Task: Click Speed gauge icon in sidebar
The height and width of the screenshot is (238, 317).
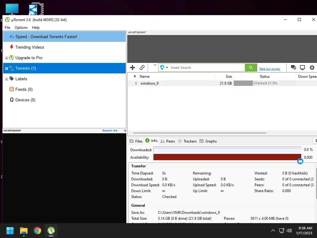Action: (x=12, y=37)
